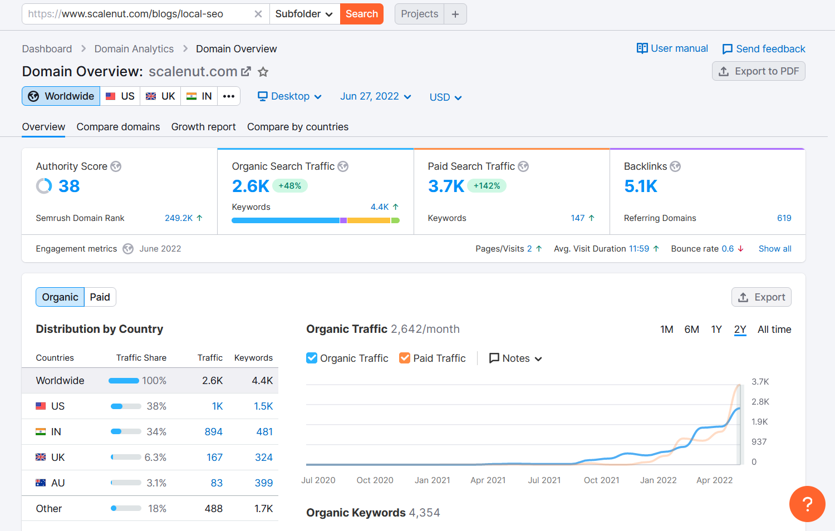Select the Organic toggle button
The width and height of the screenshot is (835, 531).
pos(60,297)
